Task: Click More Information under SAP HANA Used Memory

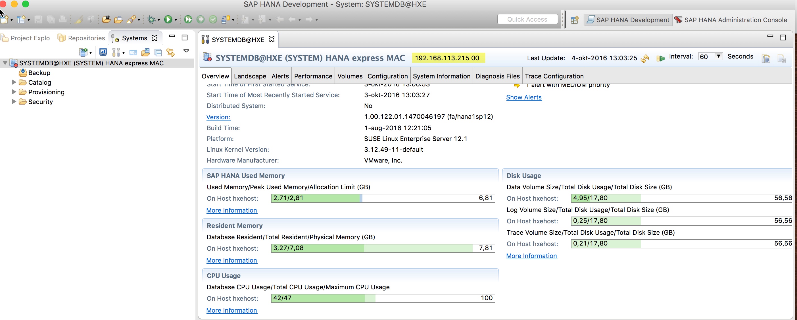Action: point(232,210)
